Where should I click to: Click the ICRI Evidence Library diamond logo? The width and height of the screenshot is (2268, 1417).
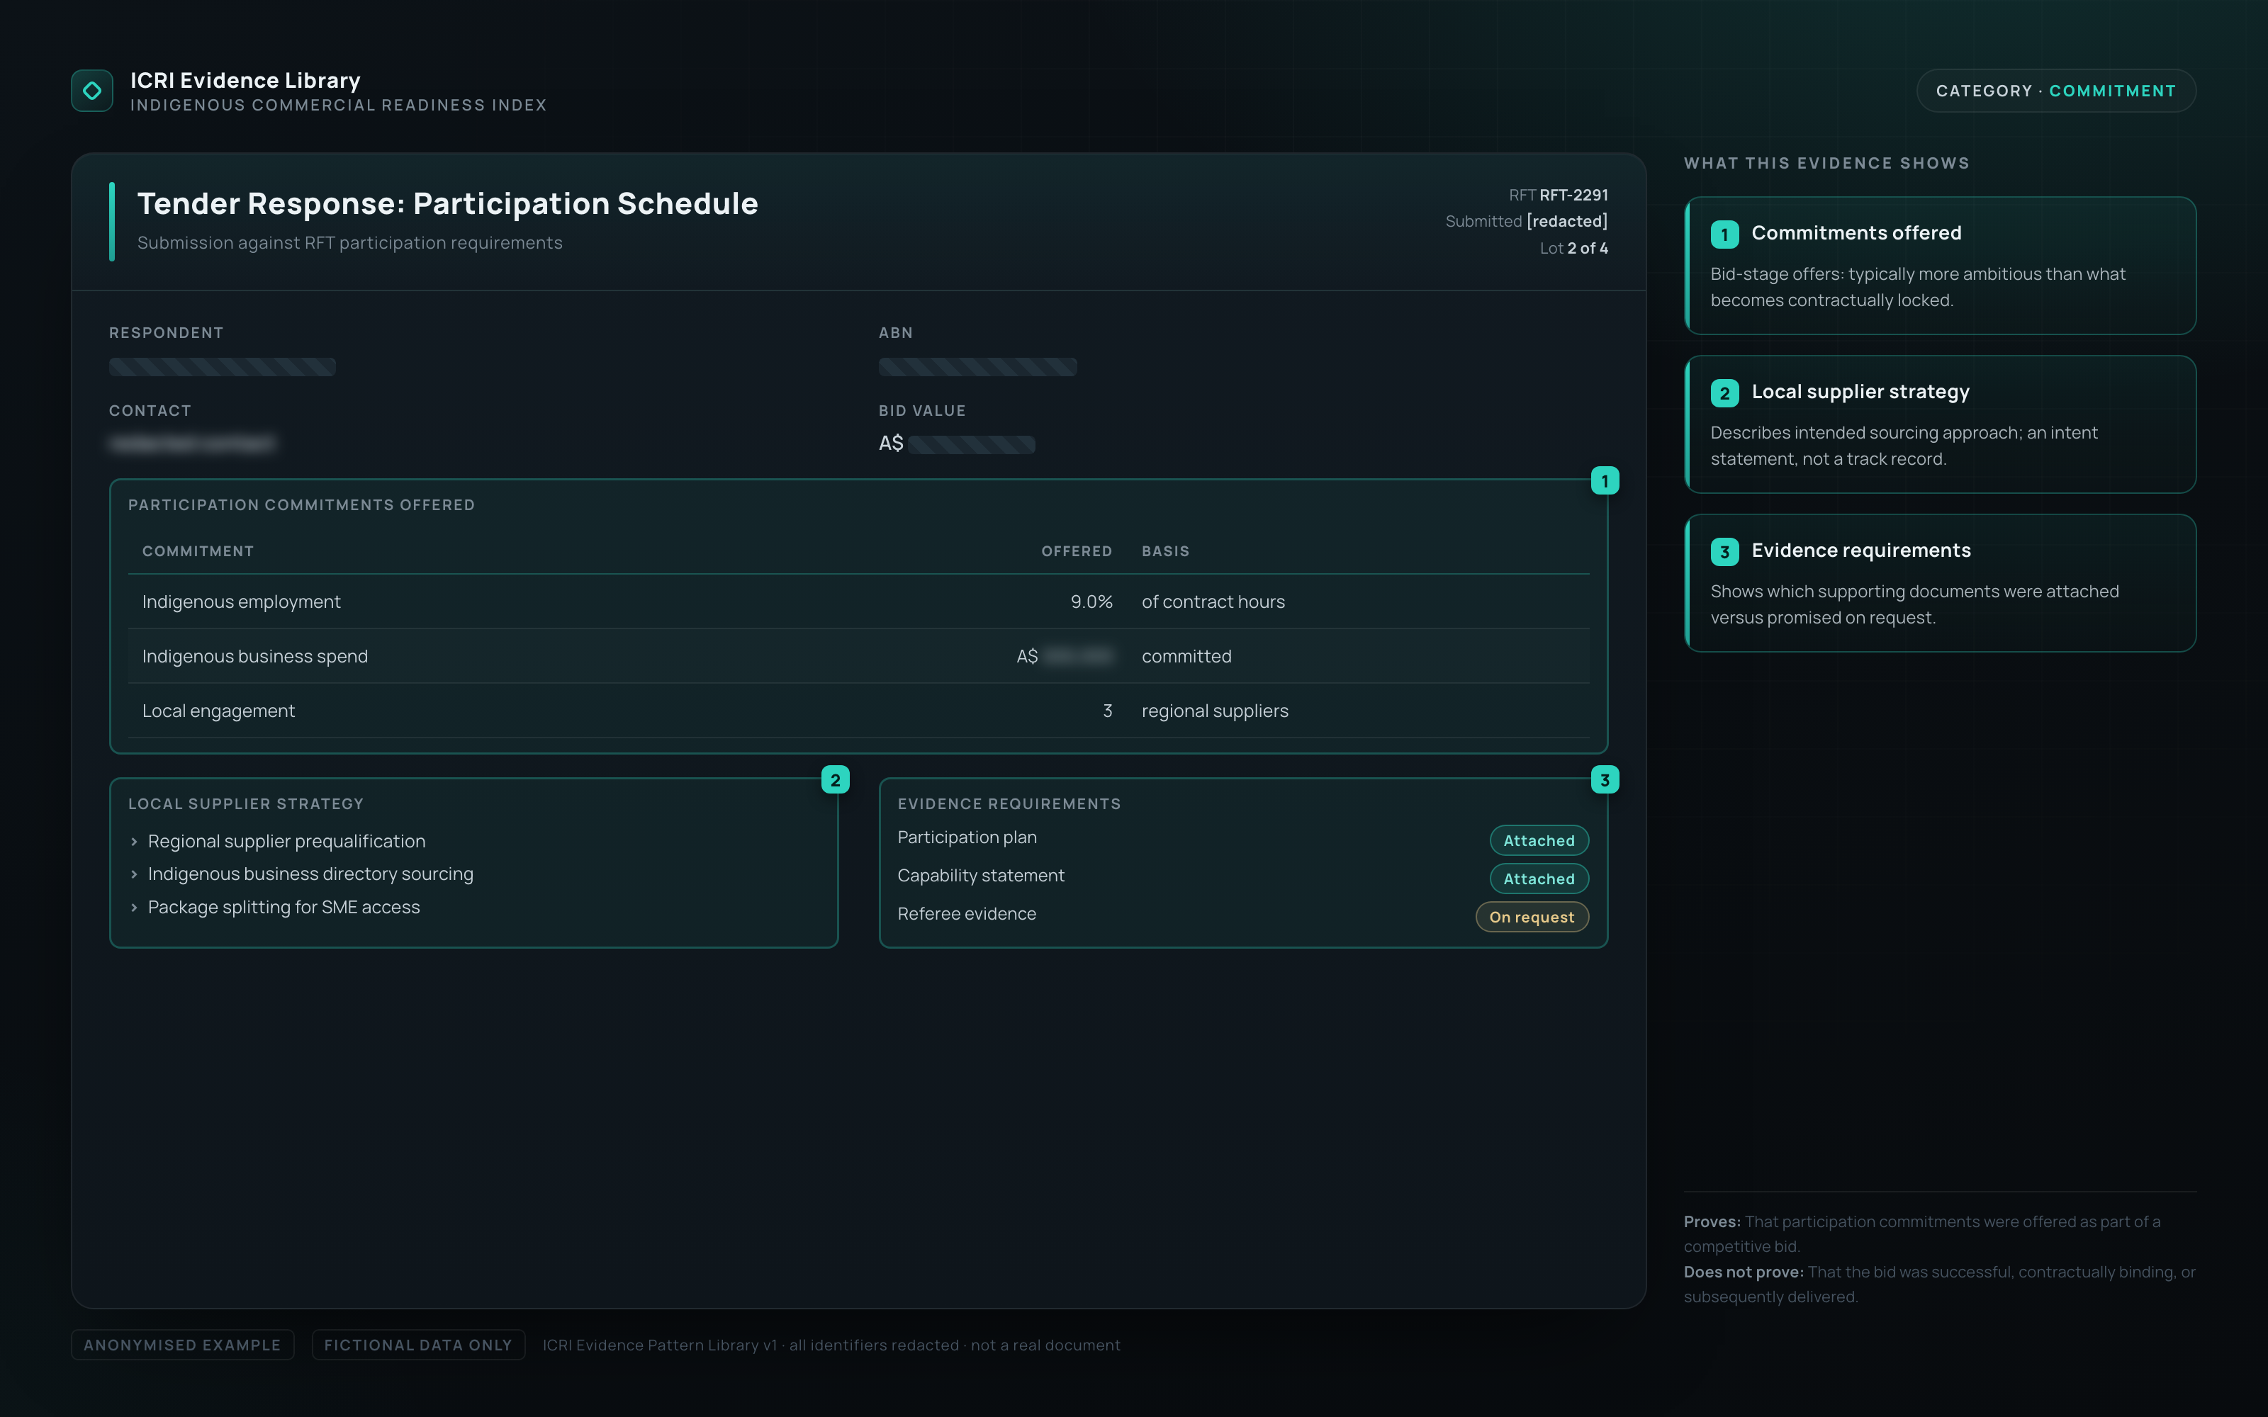[x=92, y=91]
